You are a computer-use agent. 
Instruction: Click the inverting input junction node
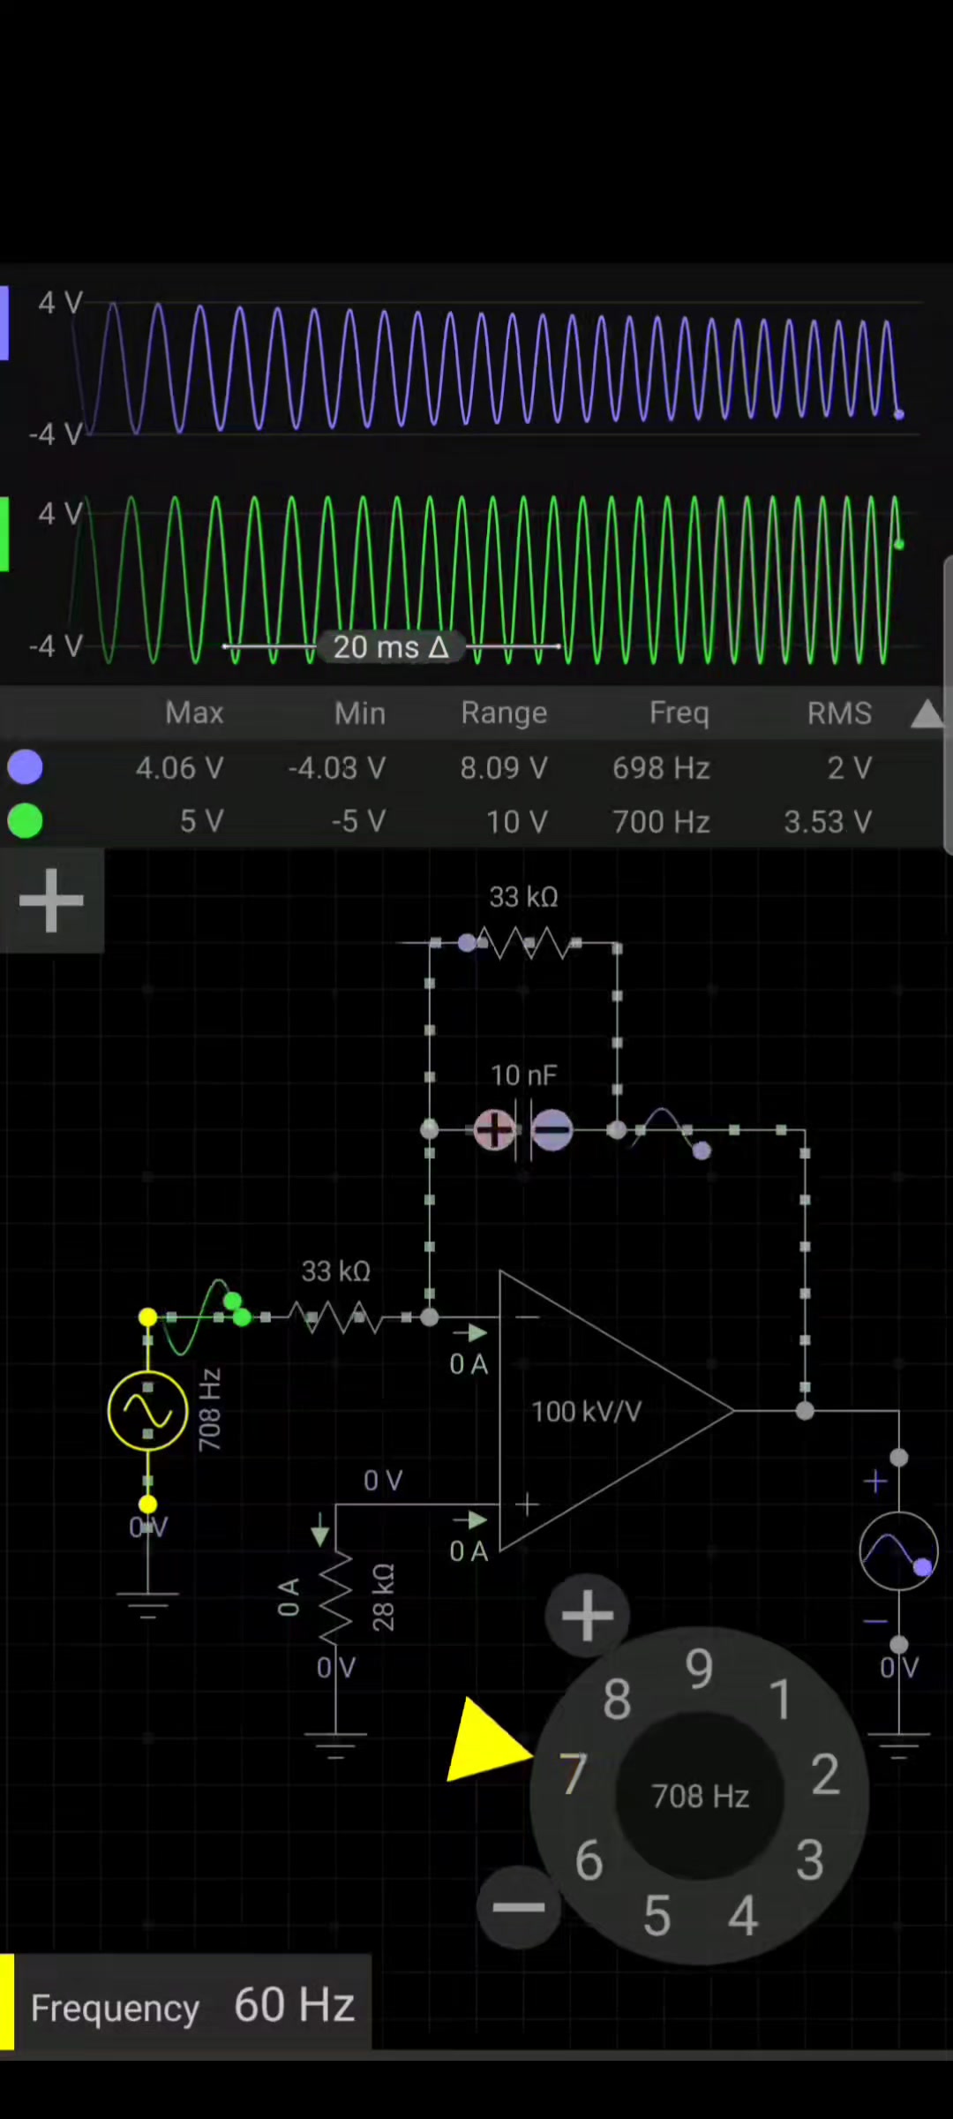coord(430,1317)
